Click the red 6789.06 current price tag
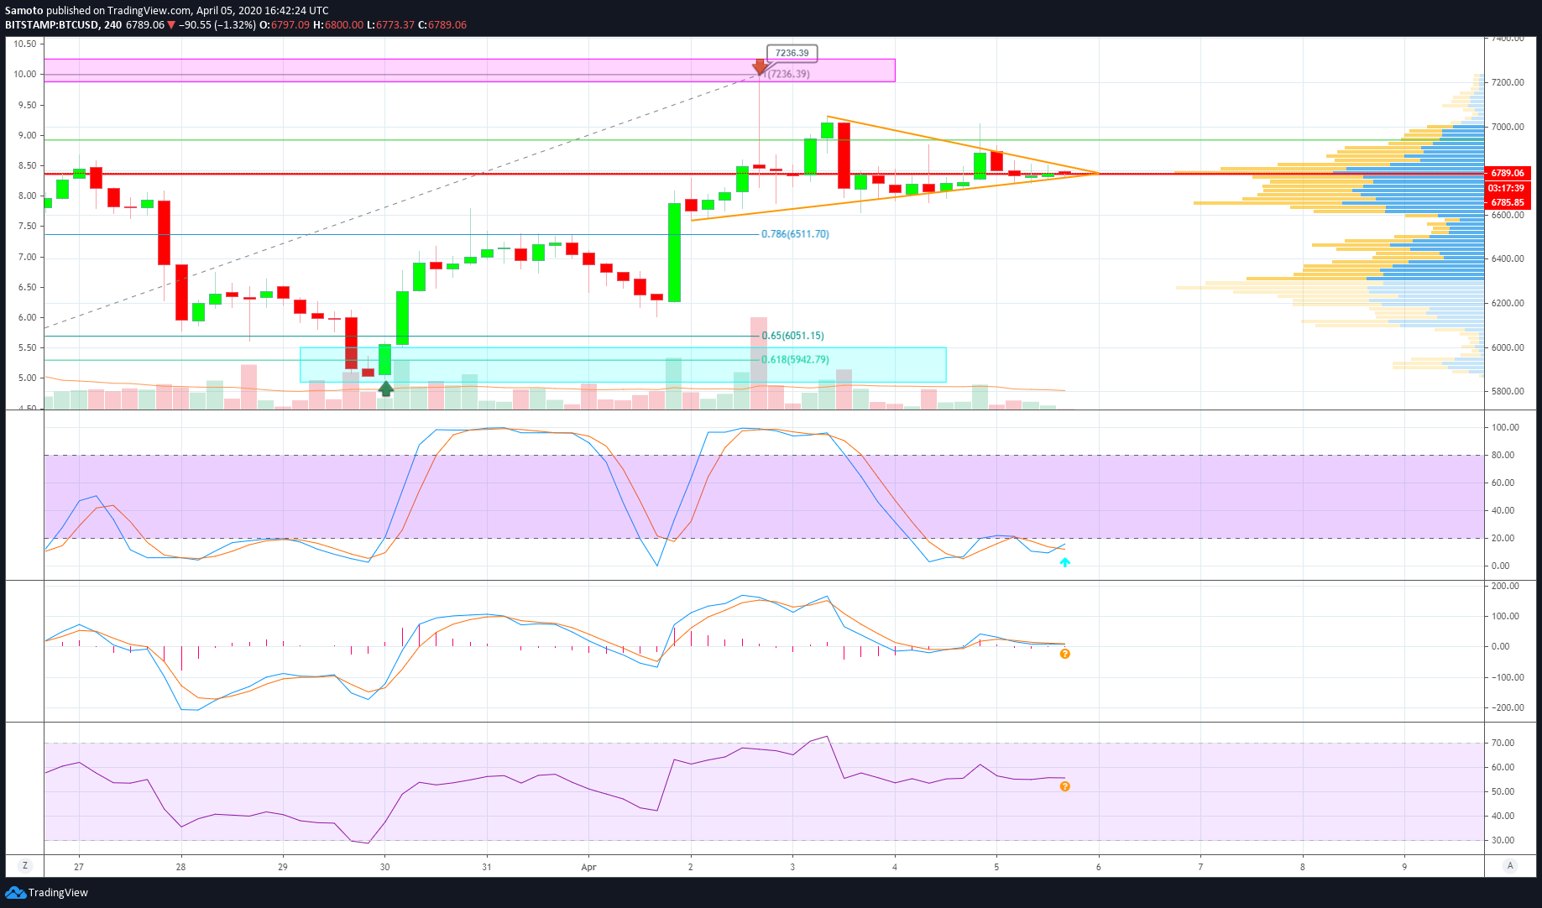1542x908 pixels. coord(1507,173)
